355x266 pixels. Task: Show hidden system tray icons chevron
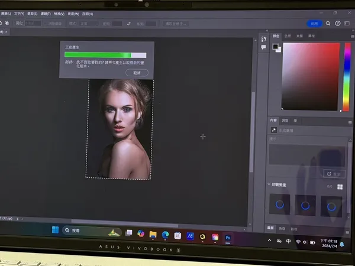pyautogui.click(x=269, y=240)
